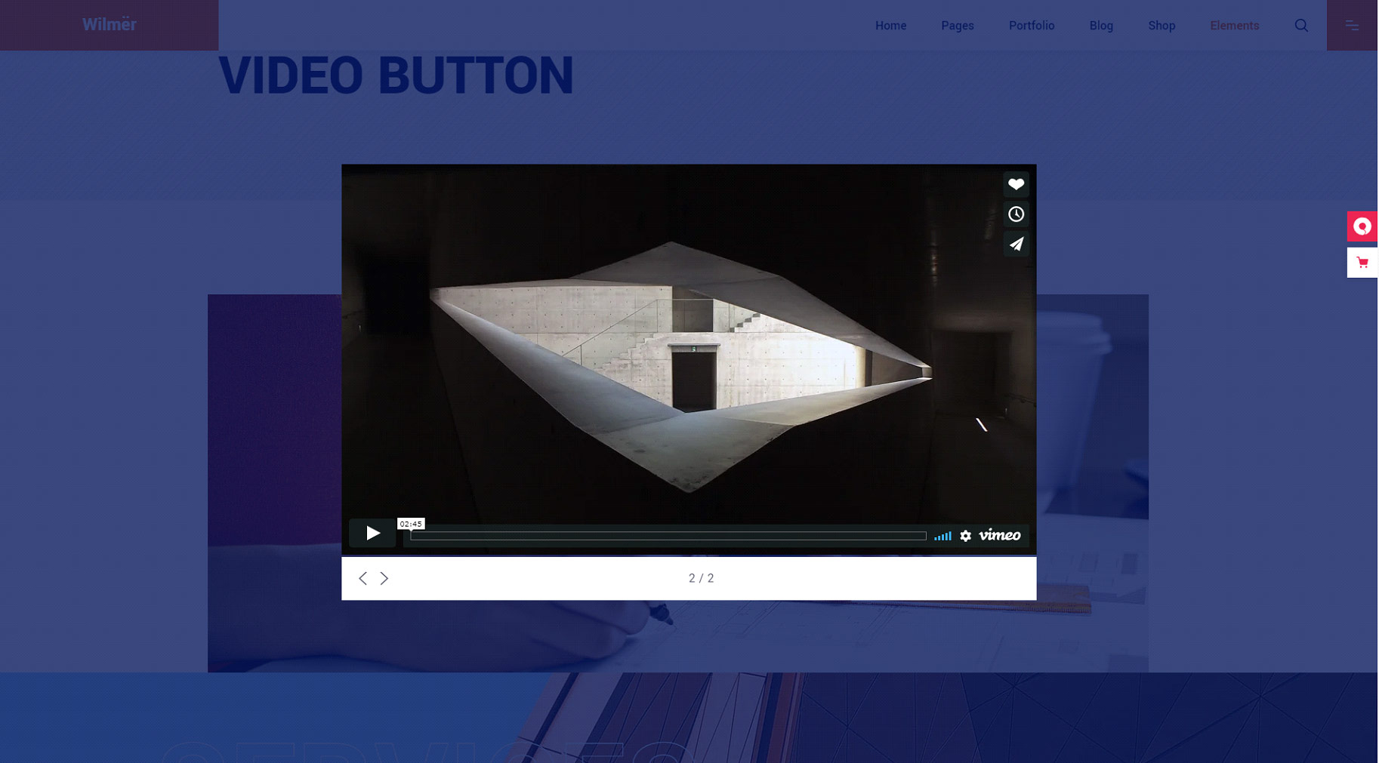The width and height of the screenshot is (1379, 763).
Task: Play the Vimeo video
Action: click(372, 534)
